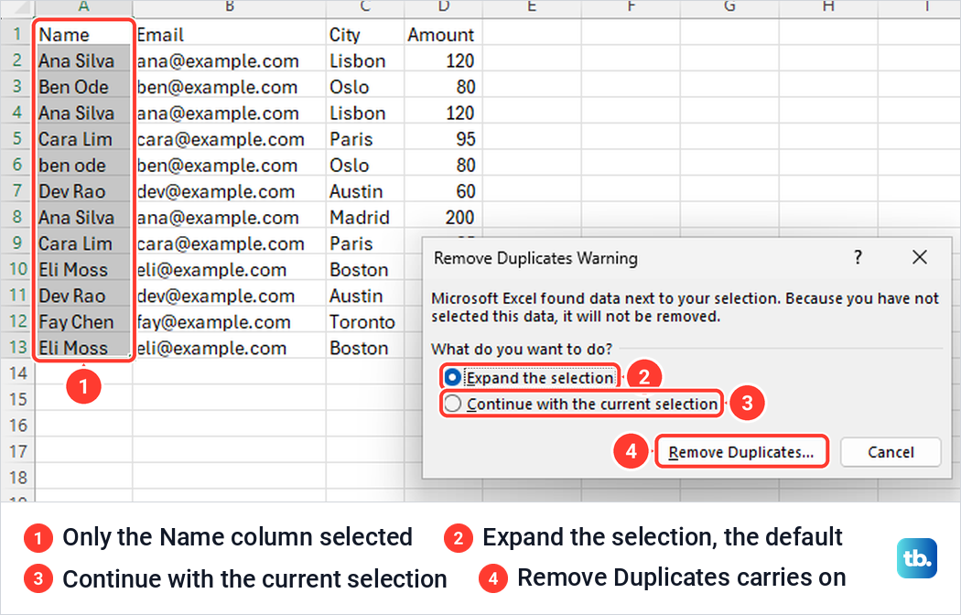961x615 pixels.
Task: Click Toronto city cell
Action: (365, 321)
